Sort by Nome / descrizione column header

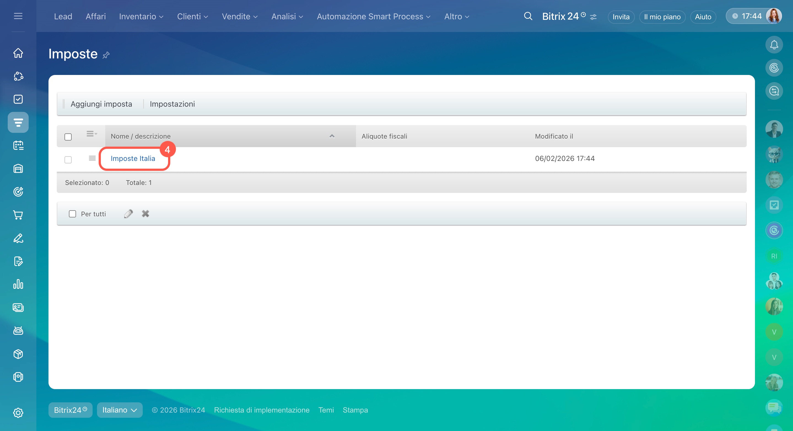[140, 136]
